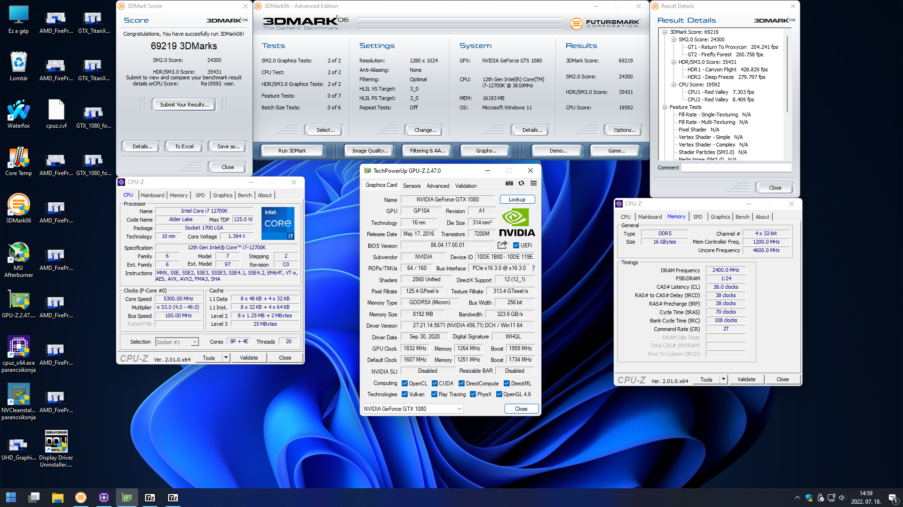Screen dimensions: 903x507
Task: Open the GPU-Z hamburger menu
Action: click(533, 183)
